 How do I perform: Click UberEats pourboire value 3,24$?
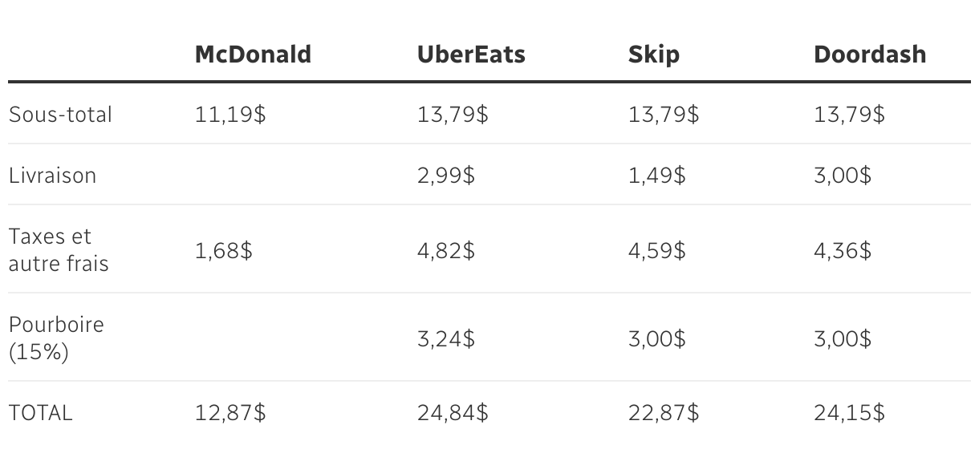click(x=445, y=338)
